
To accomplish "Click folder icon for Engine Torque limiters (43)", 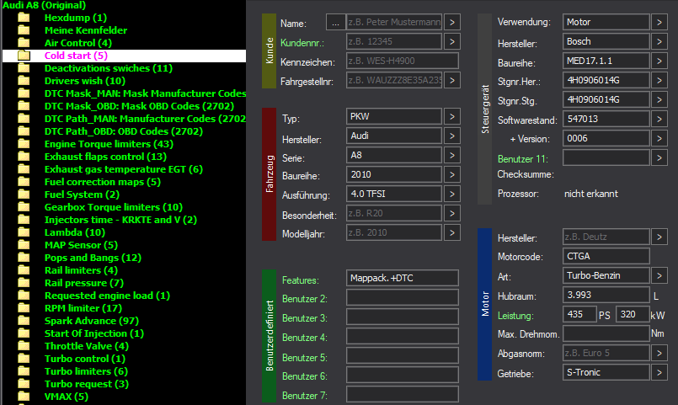I will (x=24, y=144).
